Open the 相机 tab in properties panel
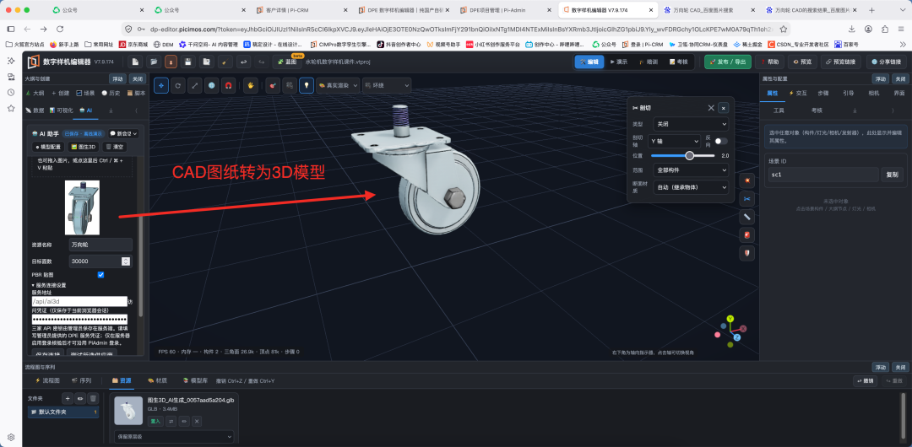Viewport: 912px width, 447px height. (x=873, y=93)
